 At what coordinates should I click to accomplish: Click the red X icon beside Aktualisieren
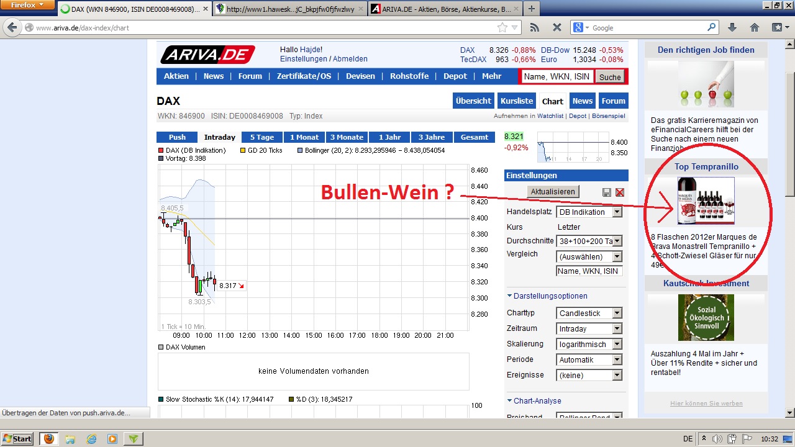tap(619, 192)
